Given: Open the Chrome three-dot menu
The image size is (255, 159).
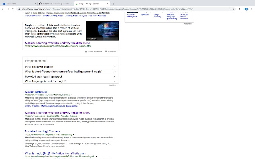Looking at the screenshot, I should coord(251,8).
